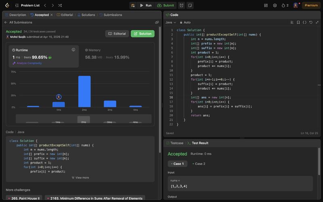Click the 2ms segment in the distribution range slider

coord(84,120)
